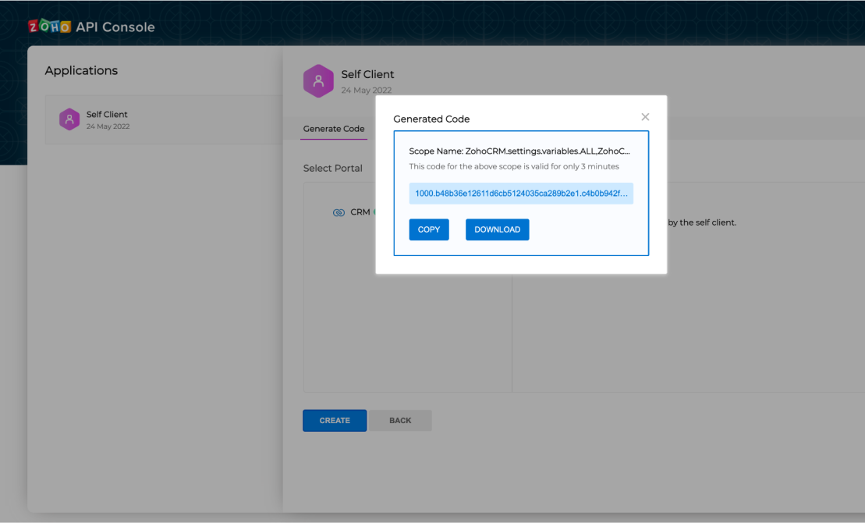This screenshot has width=865, height=523.
Task: Click the code validity 3 minutes notice
Action: tap(513, 166)
